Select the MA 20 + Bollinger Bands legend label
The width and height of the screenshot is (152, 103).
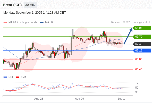(x=23, y=22)
